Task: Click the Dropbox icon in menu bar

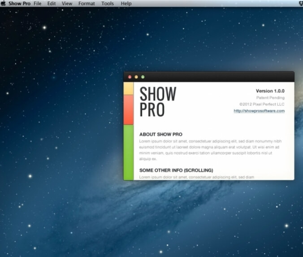Action: (300, 4)
